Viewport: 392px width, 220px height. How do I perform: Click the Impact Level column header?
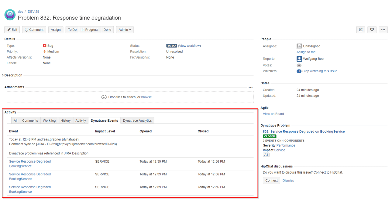coord(105,131)
